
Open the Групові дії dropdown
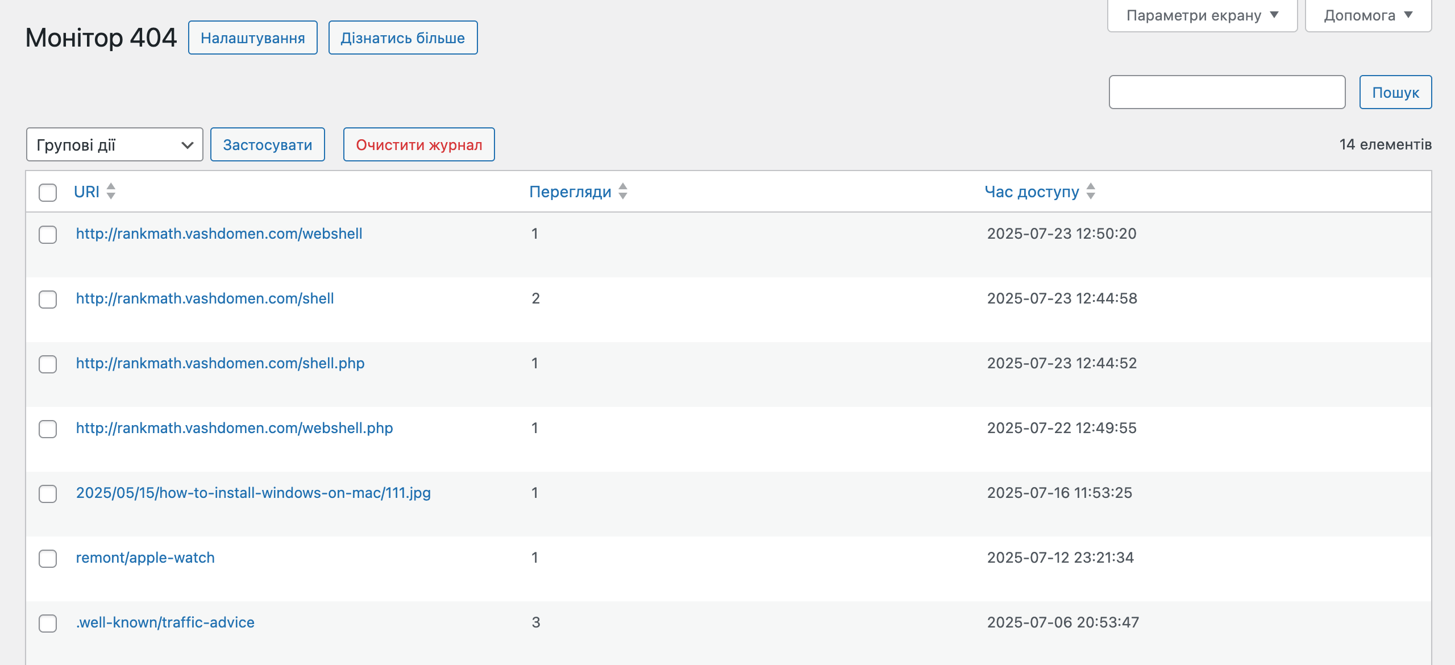pyautogui.click(x=115, y=145)
